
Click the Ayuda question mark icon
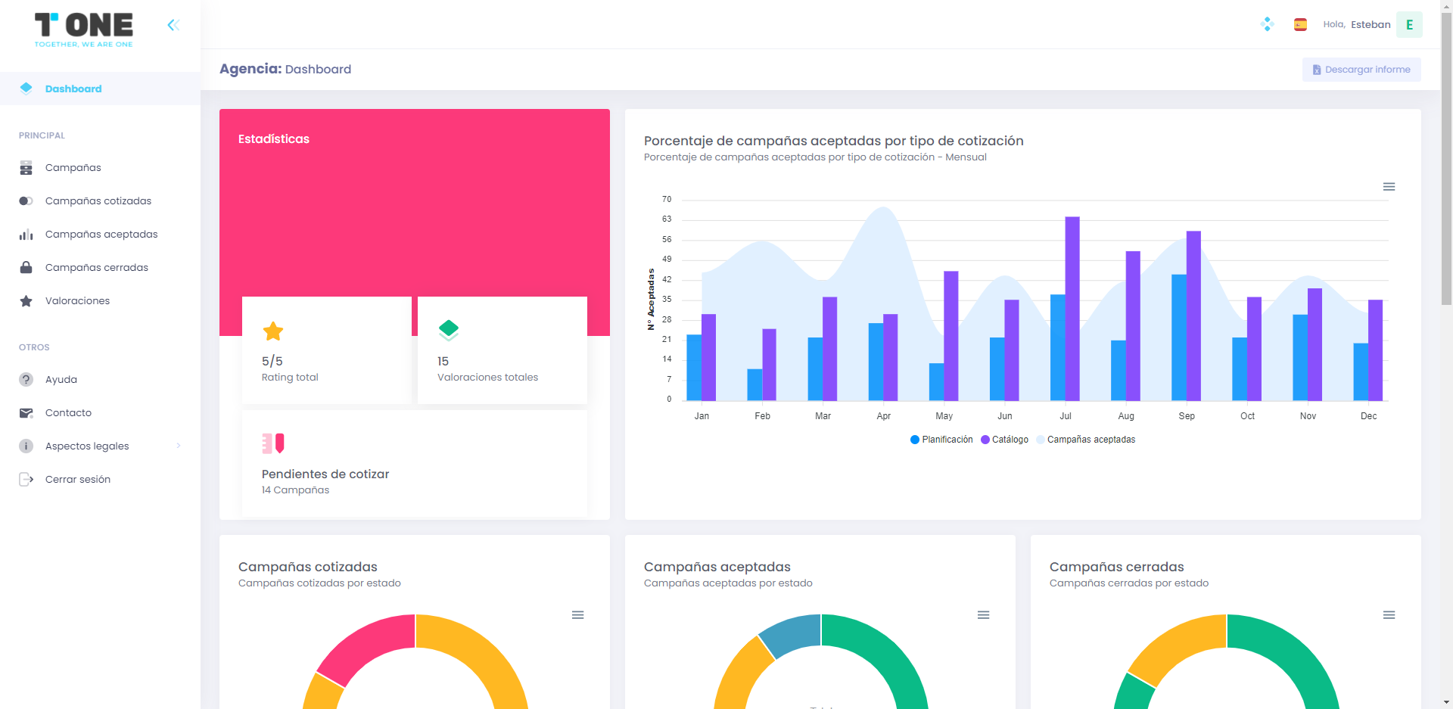coord(26,380)
